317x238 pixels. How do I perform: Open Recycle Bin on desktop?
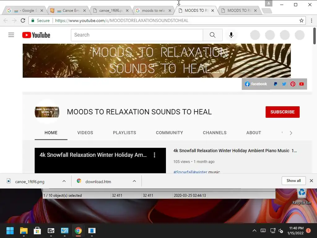pyautogui.click(x=302, y=197)
